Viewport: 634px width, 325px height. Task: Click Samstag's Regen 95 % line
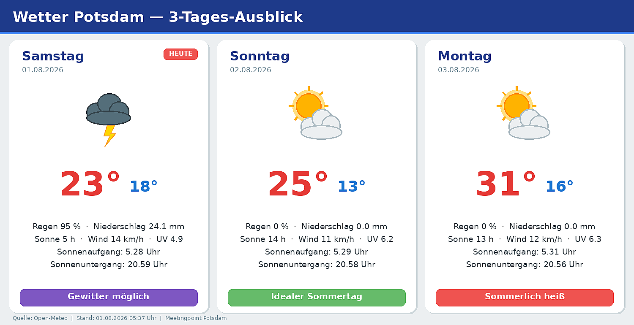109,227
